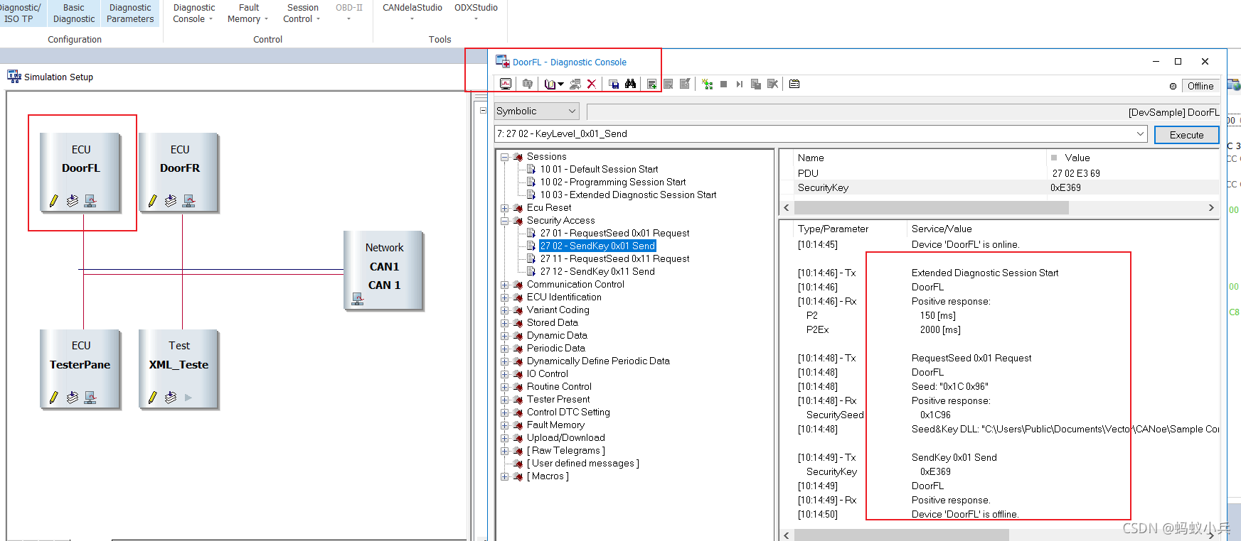Click the green network nodes toolbar icon
This screenshot has width=1241, height=541.
[x=707, y=84]
